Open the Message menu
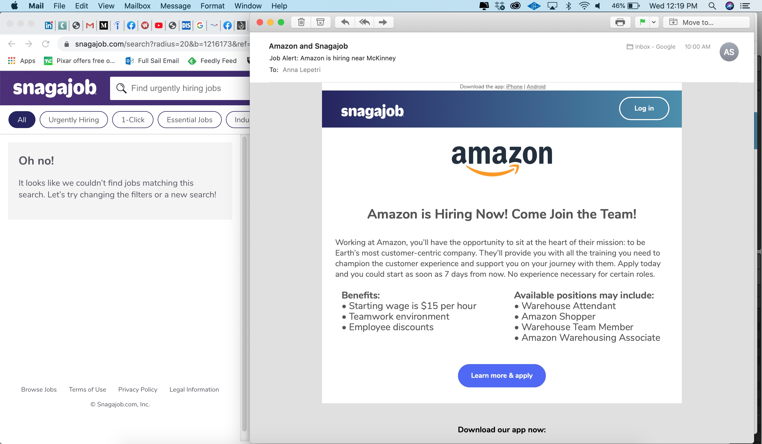The width and height of the screenshot is (762, 444). pyautogui.click(x=175, y=6)
